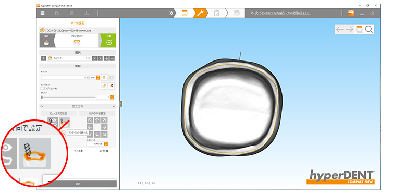Enable the undercut checkbox
The height and width of the screenshot is (194, 417).
(42, 88)
